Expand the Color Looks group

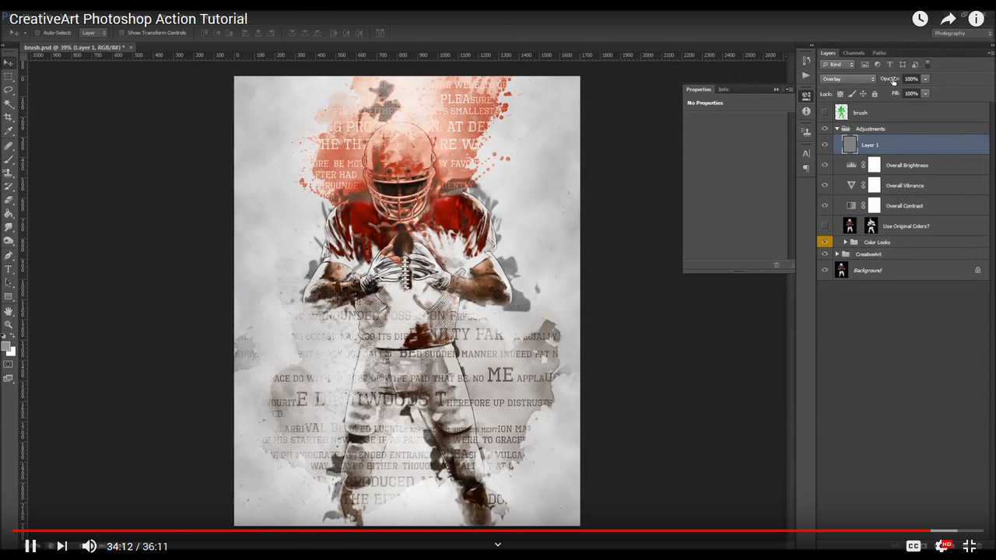[x=845, y=242]
